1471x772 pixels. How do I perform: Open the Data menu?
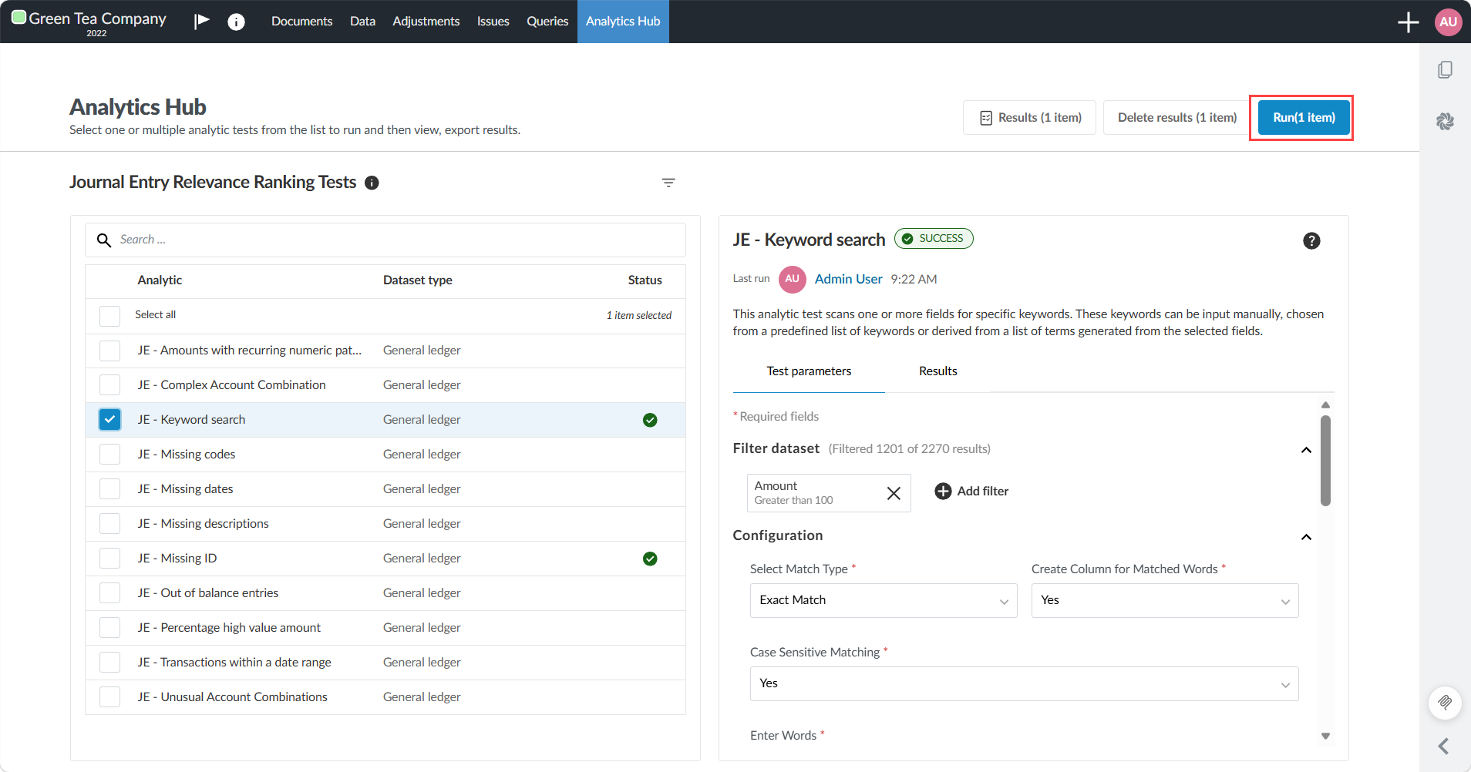coord(362,22)
